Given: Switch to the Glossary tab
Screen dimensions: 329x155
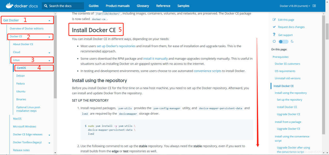Looking at the screenshot, I should click(x=143, y=6).
